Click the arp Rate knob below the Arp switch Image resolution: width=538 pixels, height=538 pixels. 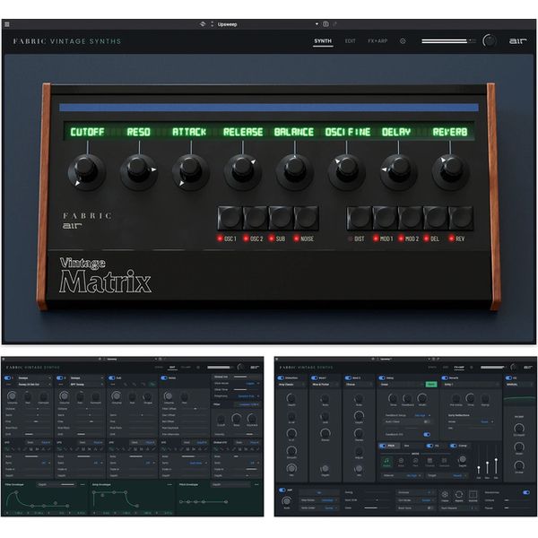(287, 501)
